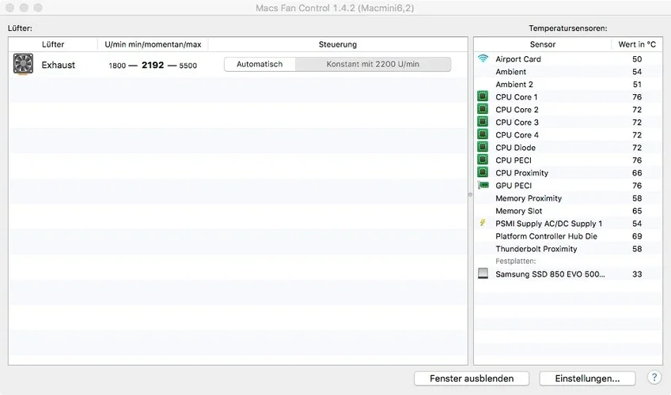Click the Steuerung column header
The width and height of the screenshot is (671, 395).
(338, 44)
